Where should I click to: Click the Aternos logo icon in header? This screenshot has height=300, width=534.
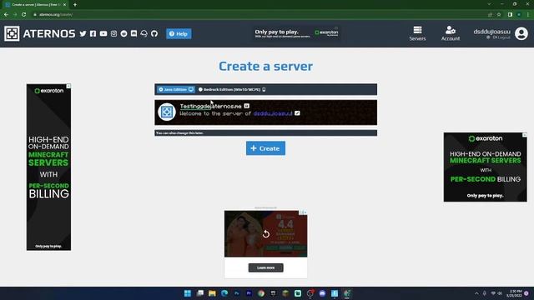pyautogui.click(x=12, y=33)
